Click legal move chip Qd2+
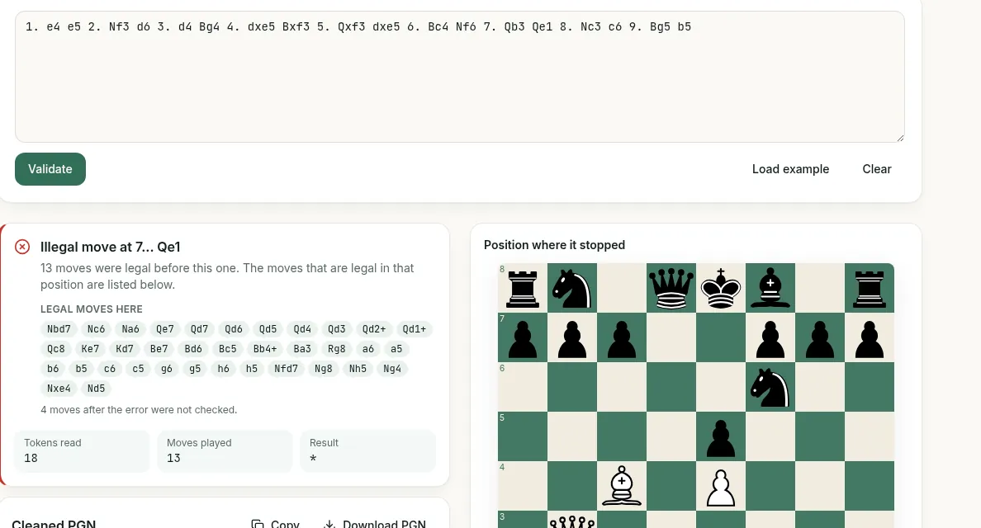The width and height of the screenshot is (981, 528). coord(374,329)
